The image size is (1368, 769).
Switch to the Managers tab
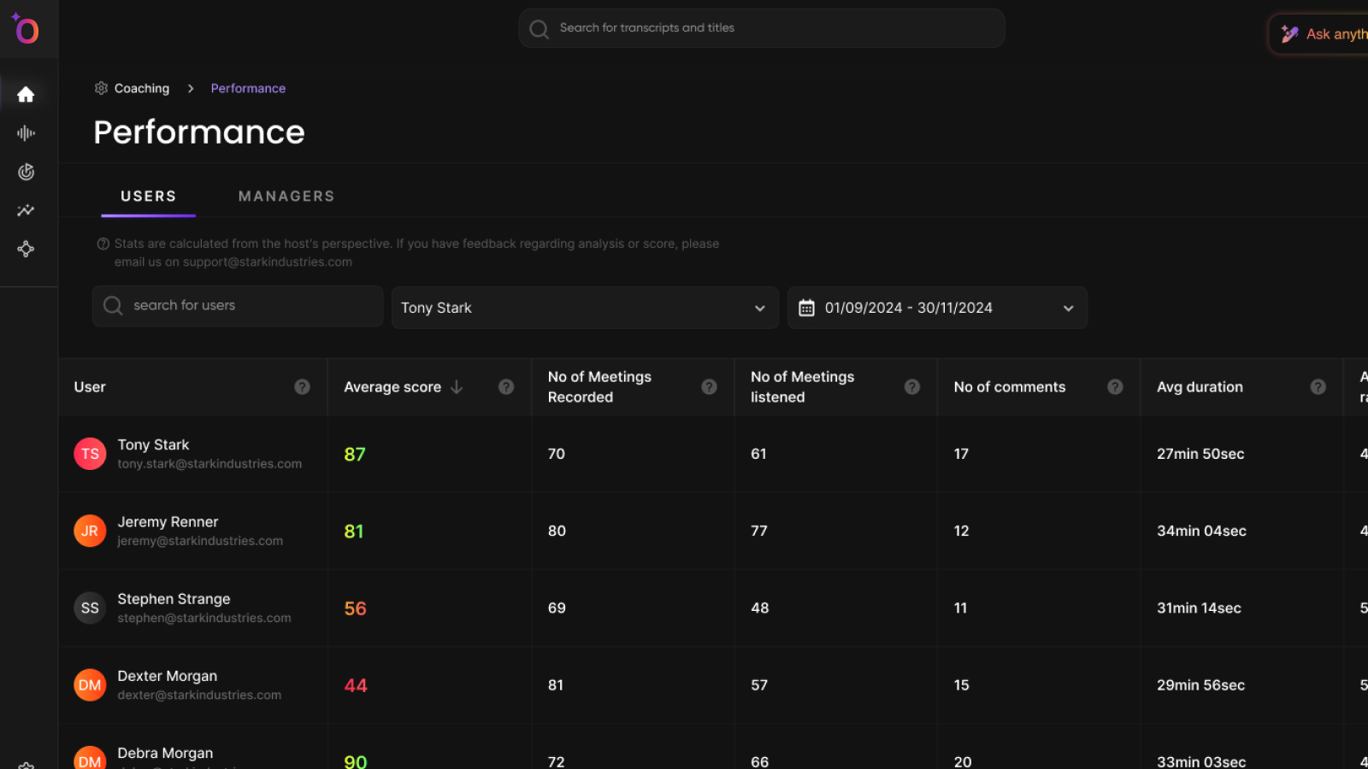[286, 197]
